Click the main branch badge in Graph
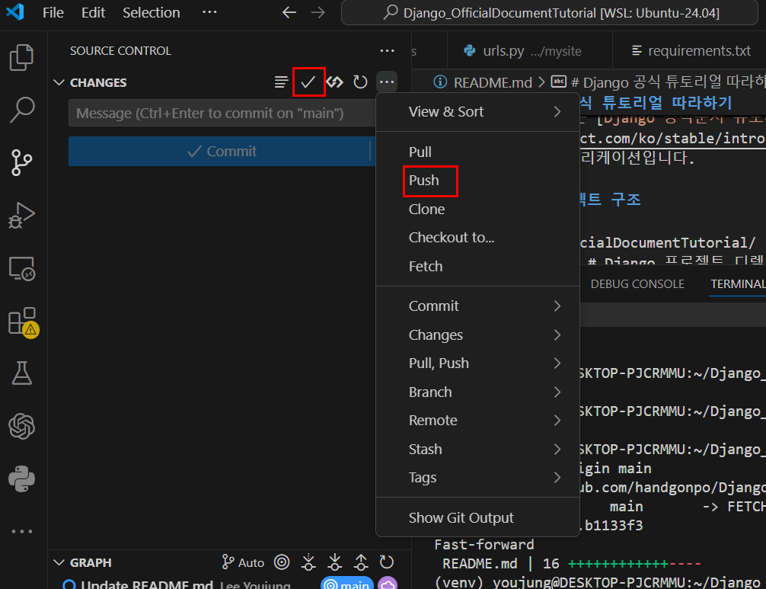Screen dimensions: 766x589 (347, 584)
